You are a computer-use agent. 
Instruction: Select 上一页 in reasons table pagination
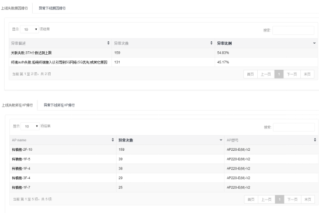point(266,74)
